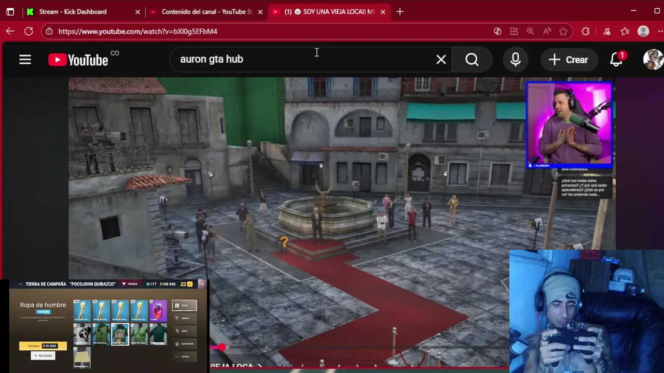Click the UNUSUAL rarity label
Screen dimensions: 664x373
43,312
